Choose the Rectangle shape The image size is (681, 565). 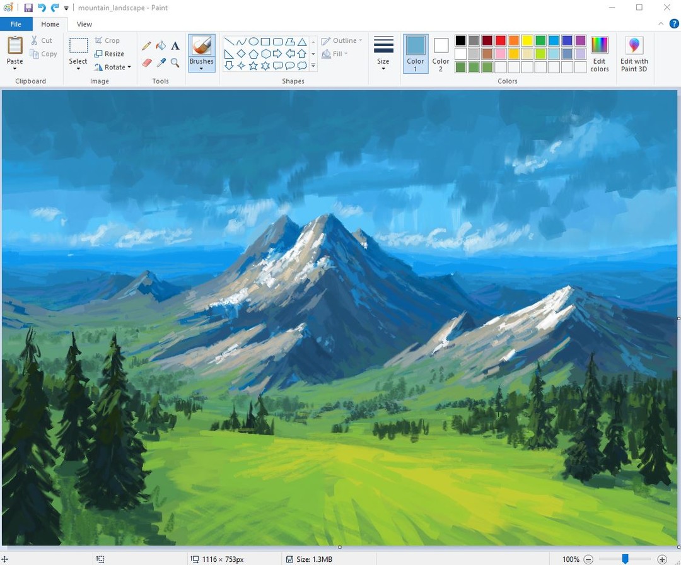(x=265, y=42)
